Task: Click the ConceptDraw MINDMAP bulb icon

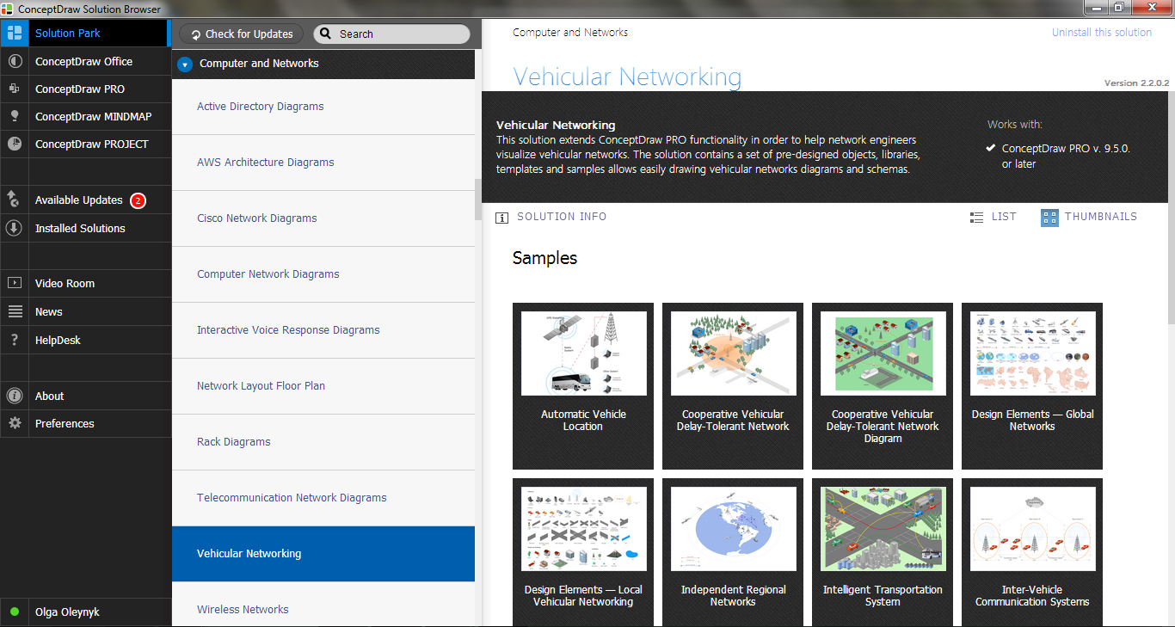Action: (14, 116)
